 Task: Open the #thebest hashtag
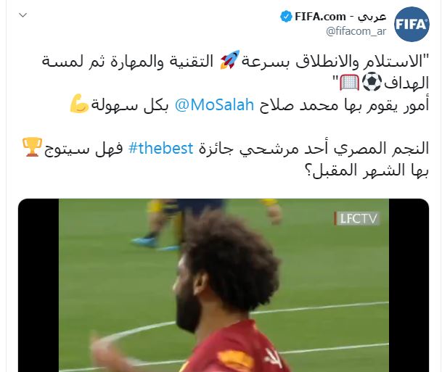(x=160, y=148)
